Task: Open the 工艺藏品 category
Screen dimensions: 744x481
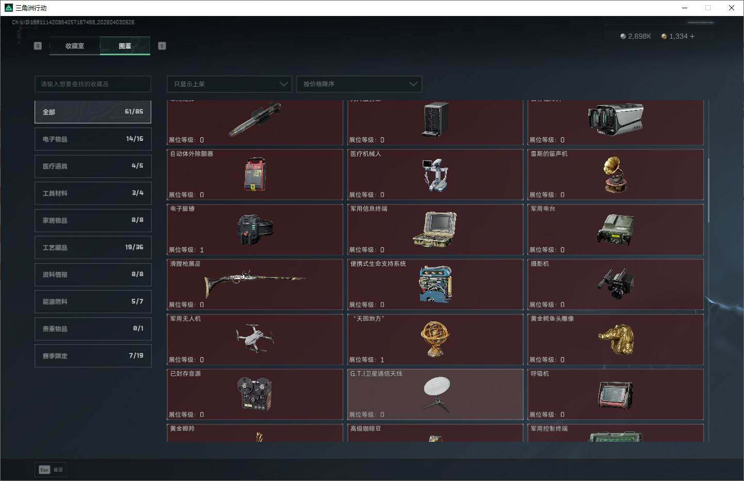Action: [93, 248]
